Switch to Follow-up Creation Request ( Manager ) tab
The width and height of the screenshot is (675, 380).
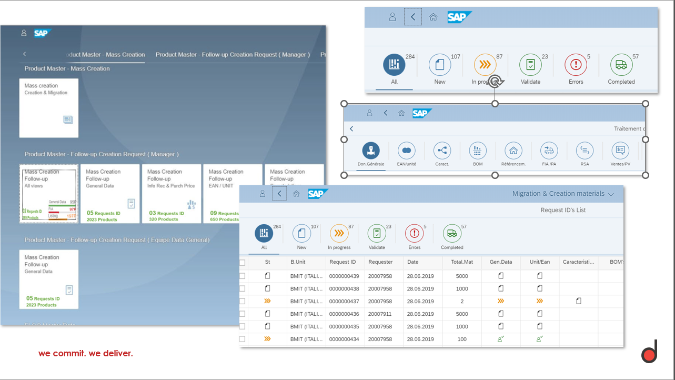(233, 55)
